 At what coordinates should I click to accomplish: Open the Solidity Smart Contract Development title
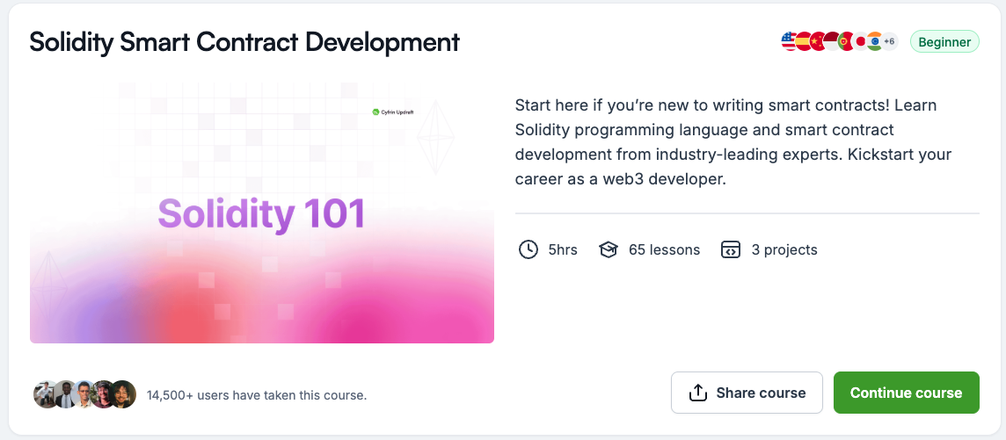[244, 41]
